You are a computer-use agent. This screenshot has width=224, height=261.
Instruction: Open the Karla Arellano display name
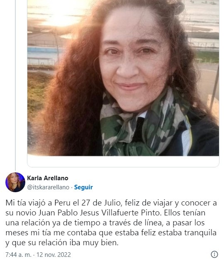click(48, 178)
